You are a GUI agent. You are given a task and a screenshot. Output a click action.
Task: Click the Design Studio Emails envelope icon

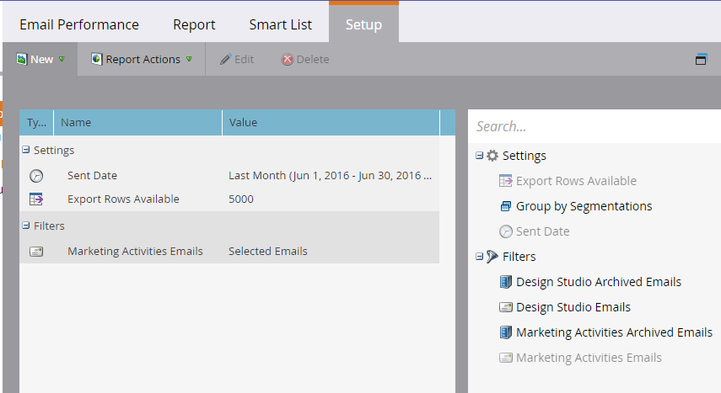pyautogui.click(x=506, y=307)
